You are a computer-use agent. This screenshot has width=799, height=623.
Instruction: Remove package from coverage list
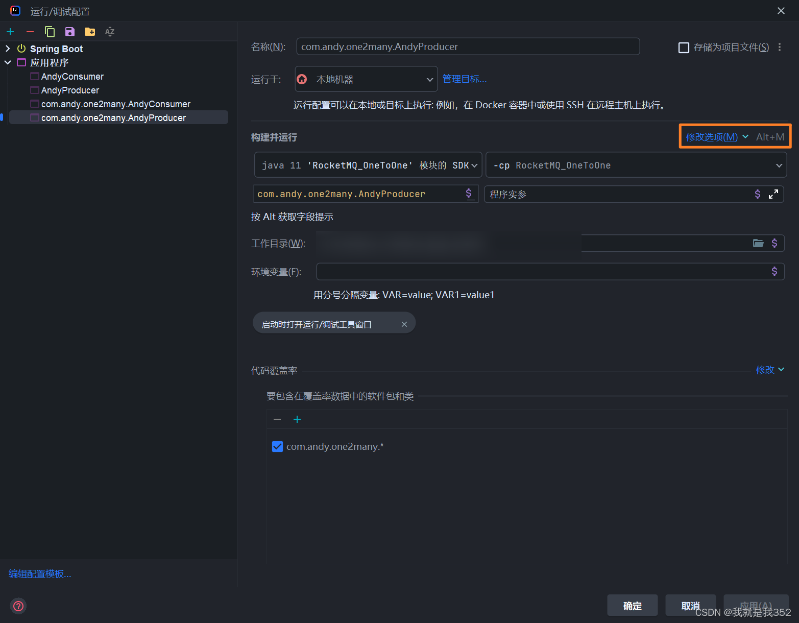click(277, 419)
